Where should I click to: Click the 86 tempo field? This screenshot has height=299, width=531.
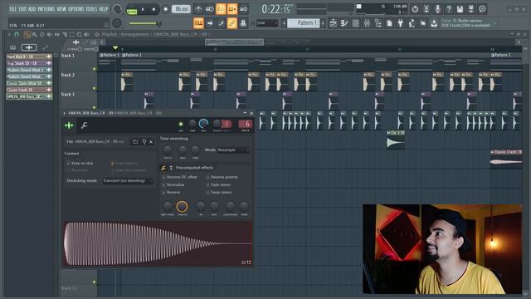coord(181,9)
